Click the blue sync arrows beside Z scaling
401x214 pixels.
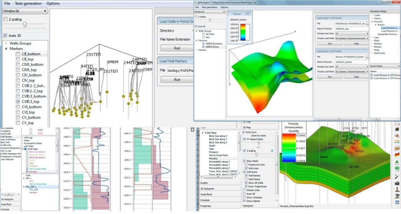pos(272,151)
